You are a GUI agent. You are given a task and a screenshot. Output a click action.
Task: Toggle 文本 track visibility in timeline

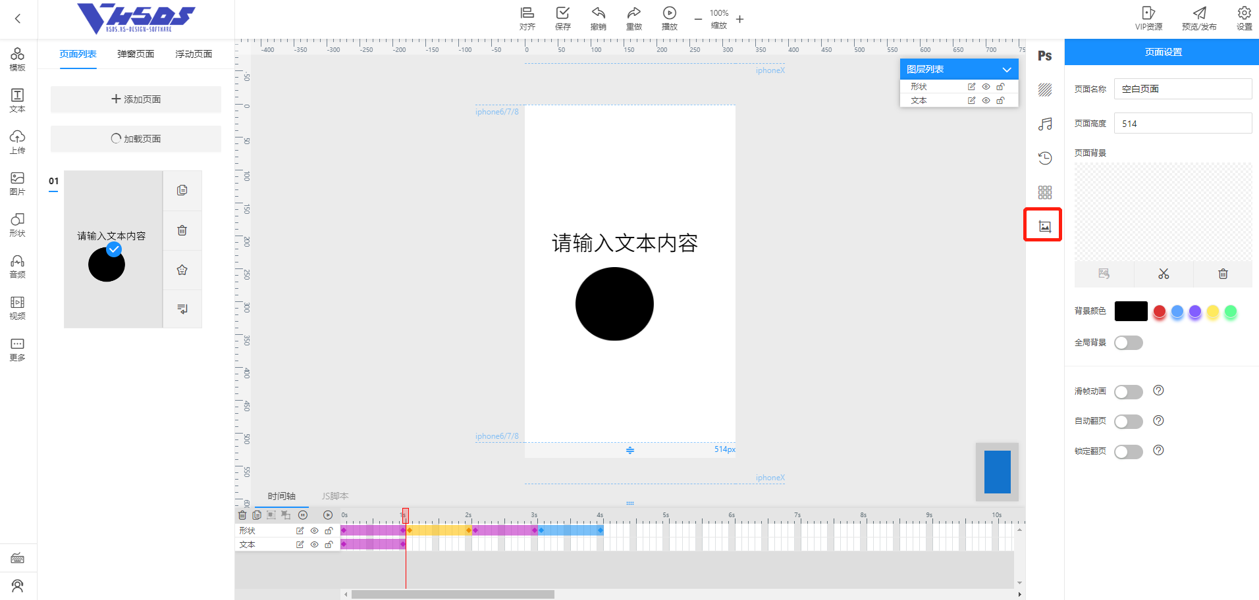tap(314, 545)
